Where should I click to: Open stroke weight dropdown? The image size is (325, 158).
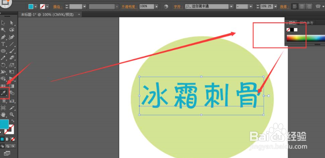coord(85,7)
